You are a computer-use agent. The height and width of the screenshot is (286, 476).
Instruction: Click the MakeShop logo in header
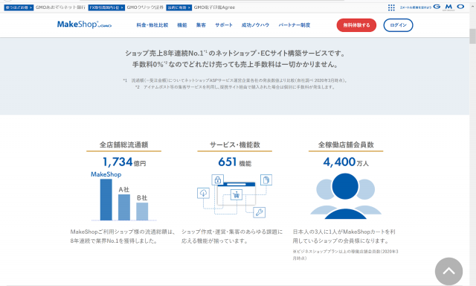click(x=84, y=25)
